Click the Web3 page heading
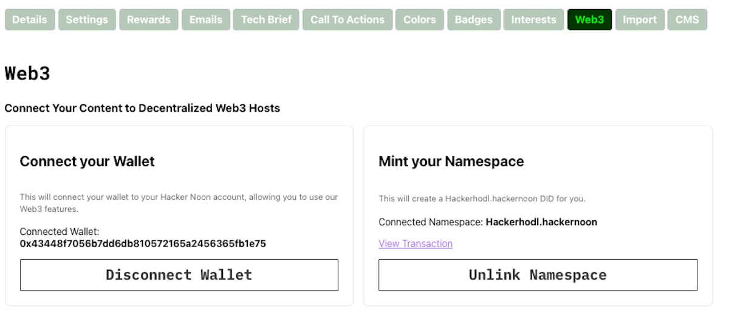This screenshot has width=729, height=315. pyautogui.click(x=27, y=73)
